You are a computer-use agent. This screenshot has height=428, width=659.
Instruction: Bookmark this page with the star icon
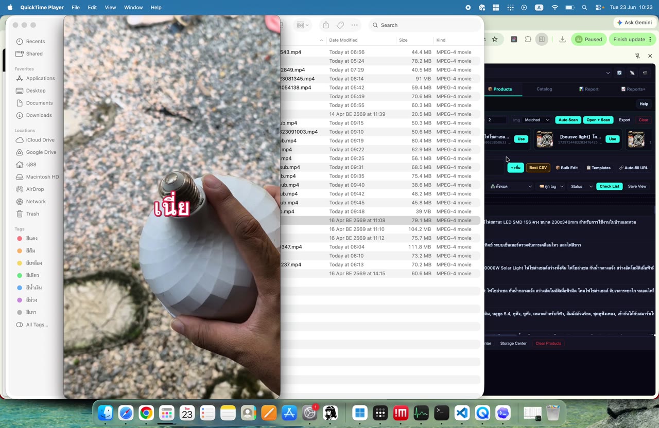tap(495, 39)
